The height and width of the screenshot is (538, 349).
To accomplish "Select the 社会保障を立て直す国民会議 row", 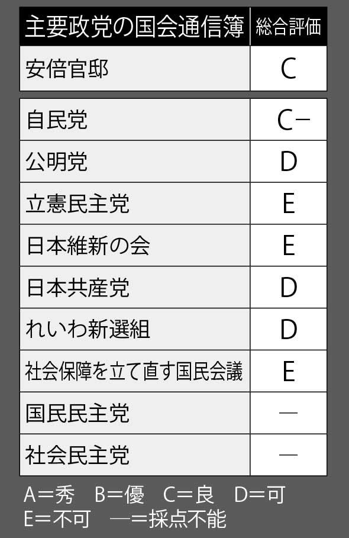I will pyautogui.click(x=173, y=371).
